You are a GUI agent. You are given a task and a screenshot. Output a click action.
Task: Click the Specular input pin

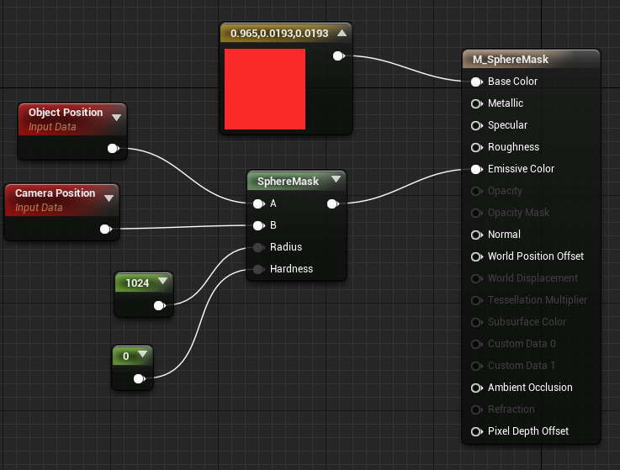476,126
